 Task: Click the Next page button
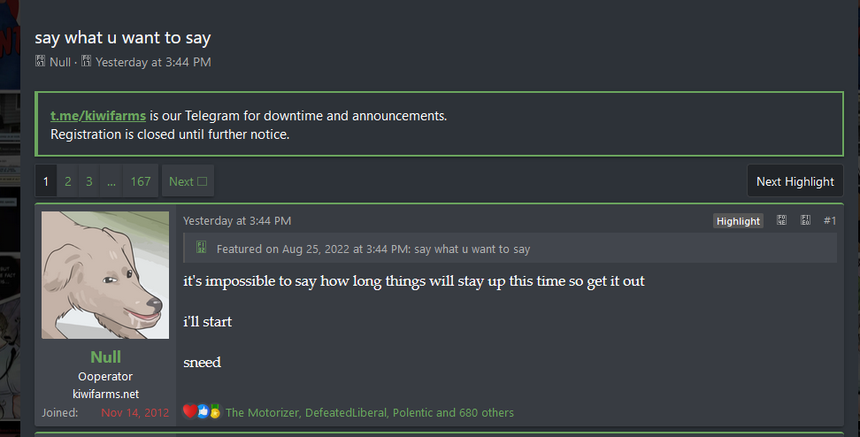coord(188,181)
